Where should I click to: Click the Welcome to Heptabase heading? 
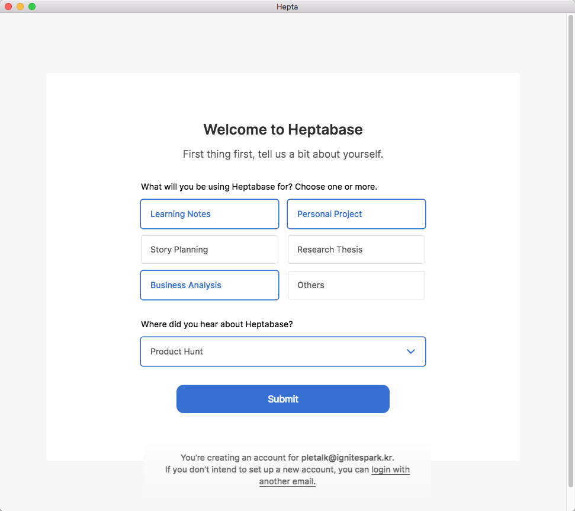point(282,130)
